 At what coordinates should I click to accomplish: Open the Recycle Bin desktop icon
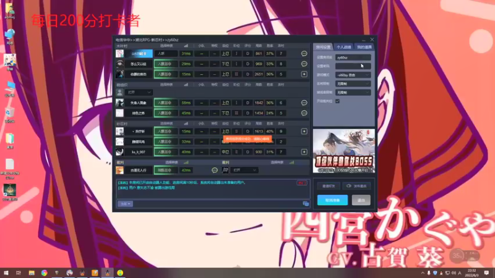(x=9, y=115)
